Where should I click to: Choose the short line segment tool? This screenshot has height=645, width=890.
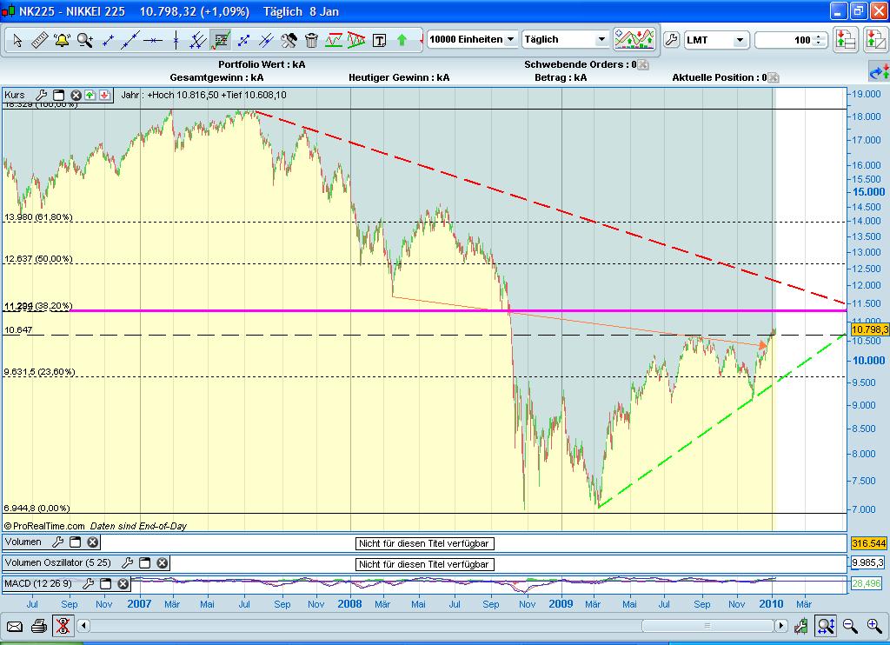pyautogui.click(x=107, y=40)
